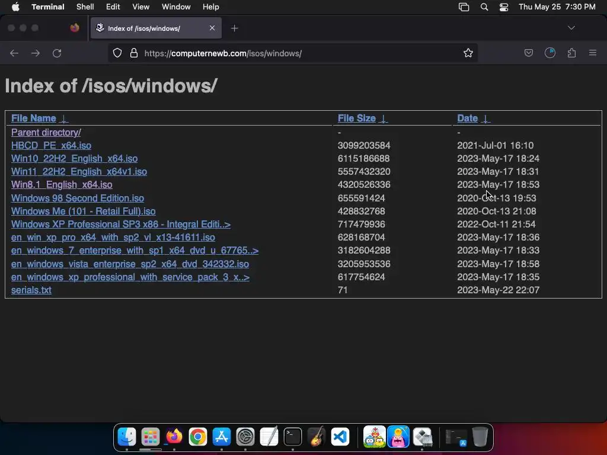Image resolution: width=607 pixels, height=455 pixels.
Task: Open Windows 98 Second Edition.iso link
Action: point(78,198)
